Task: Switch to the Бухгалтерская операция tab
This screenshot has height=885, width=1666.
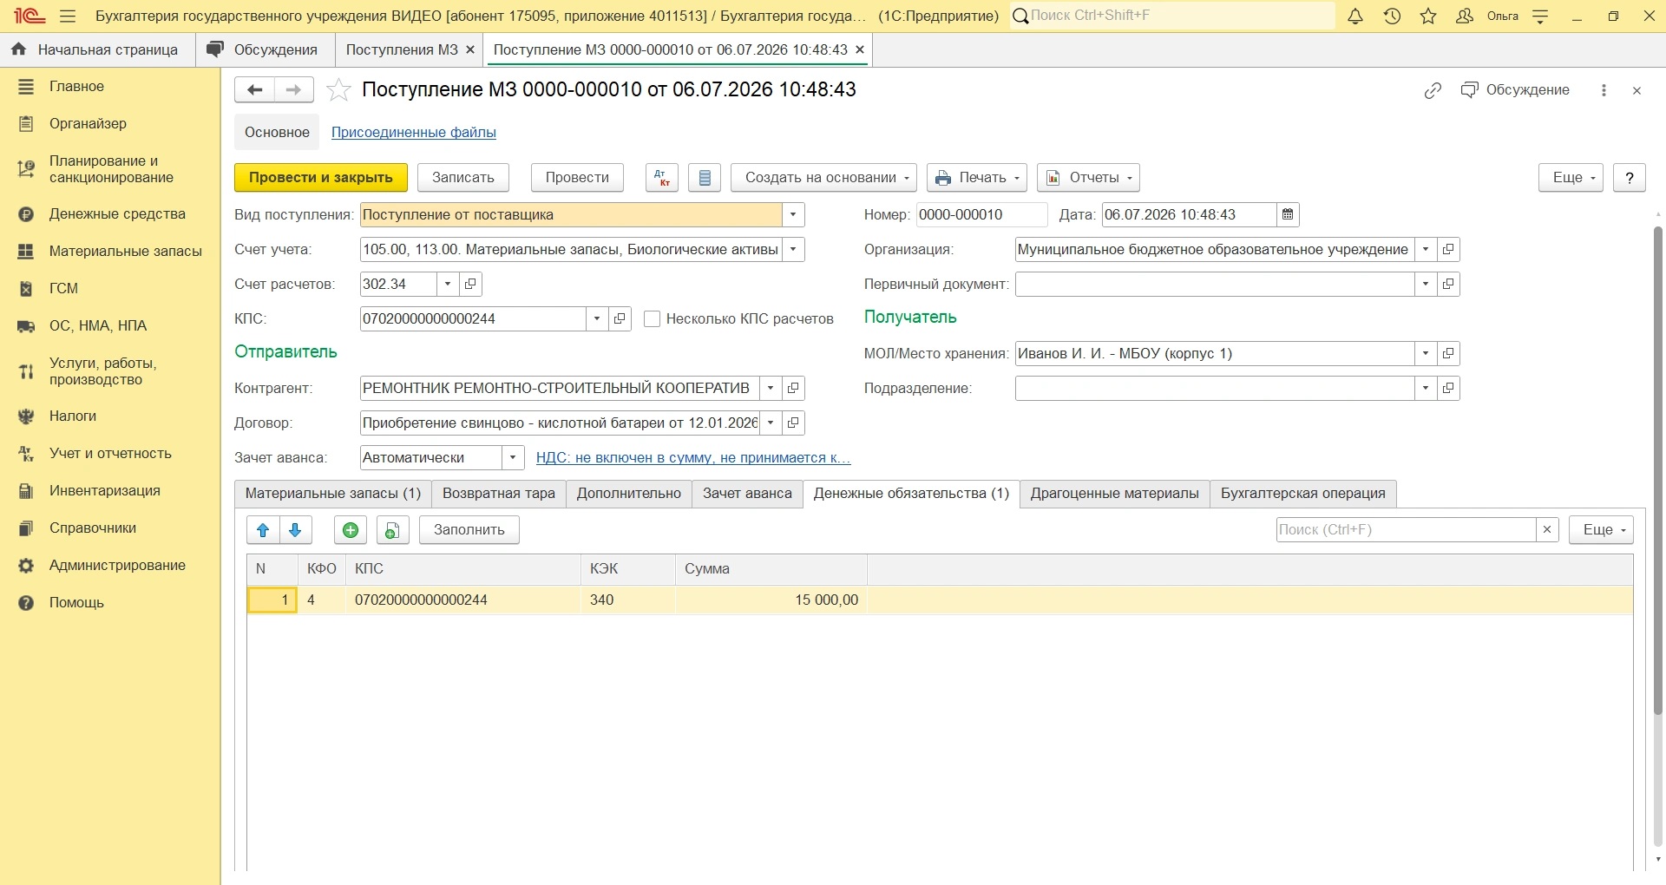Action: pos(1303,494)
